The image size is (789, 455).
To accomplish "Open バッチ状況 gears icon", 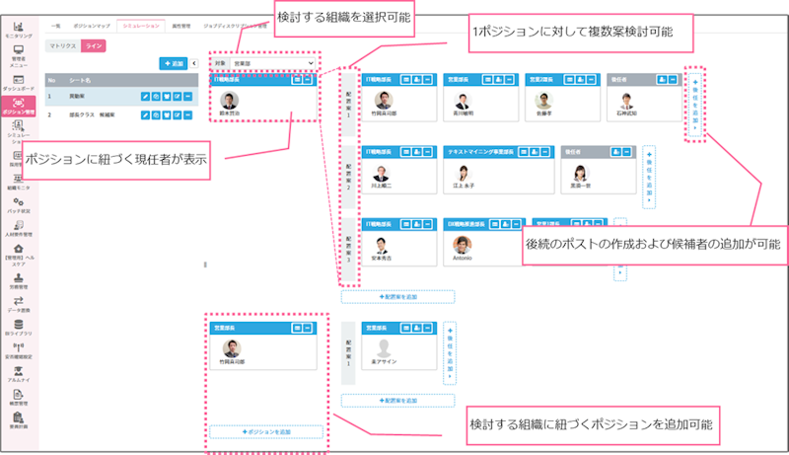I will click(18, 205).
